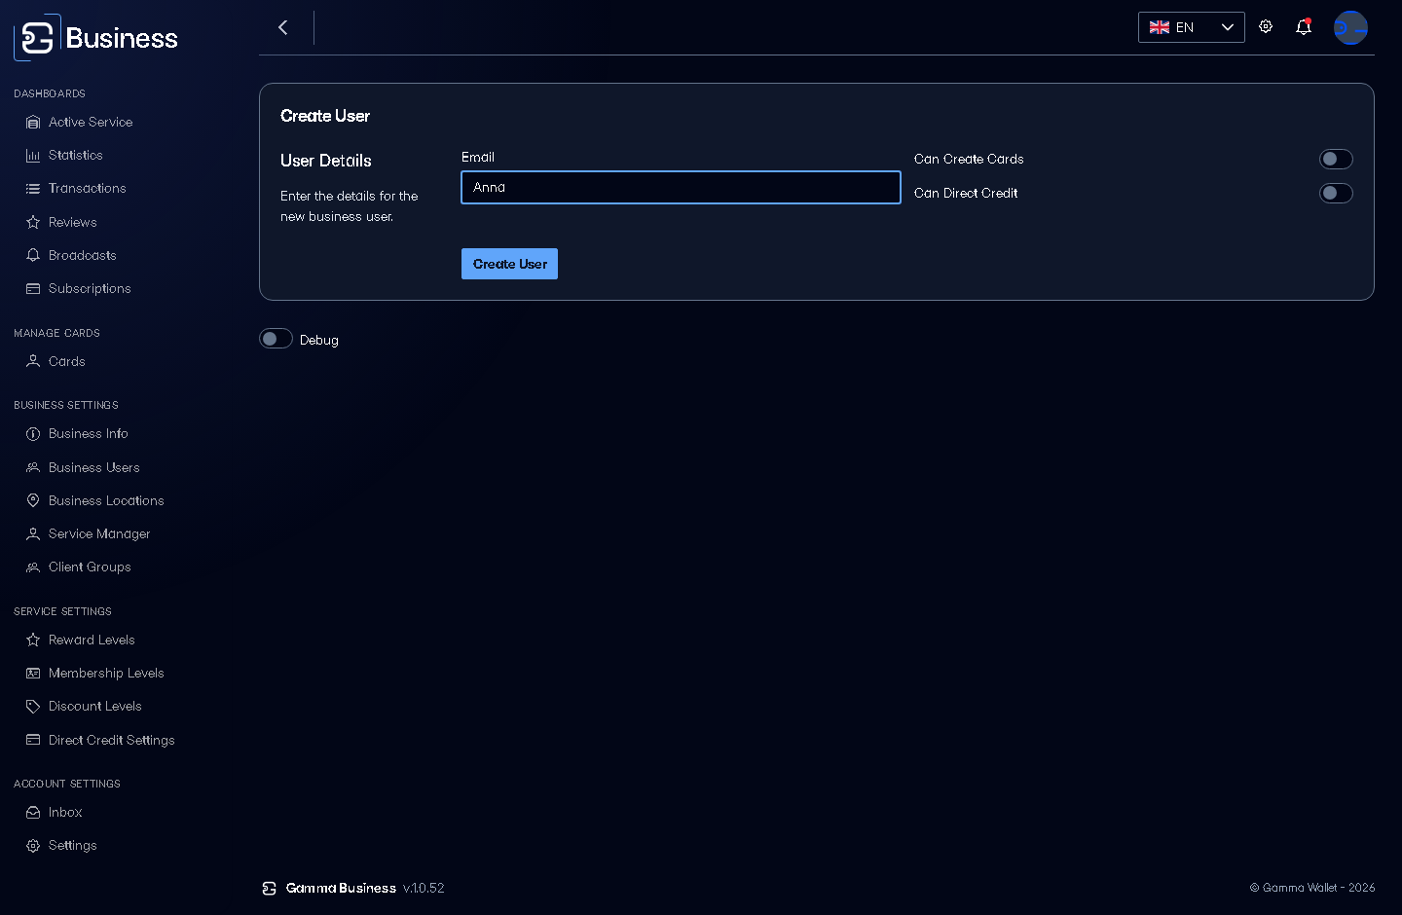The height and width of the screenshot is (915, 1402).
Task: Open Client Groups menu item
Action: [x=90, y=567]
